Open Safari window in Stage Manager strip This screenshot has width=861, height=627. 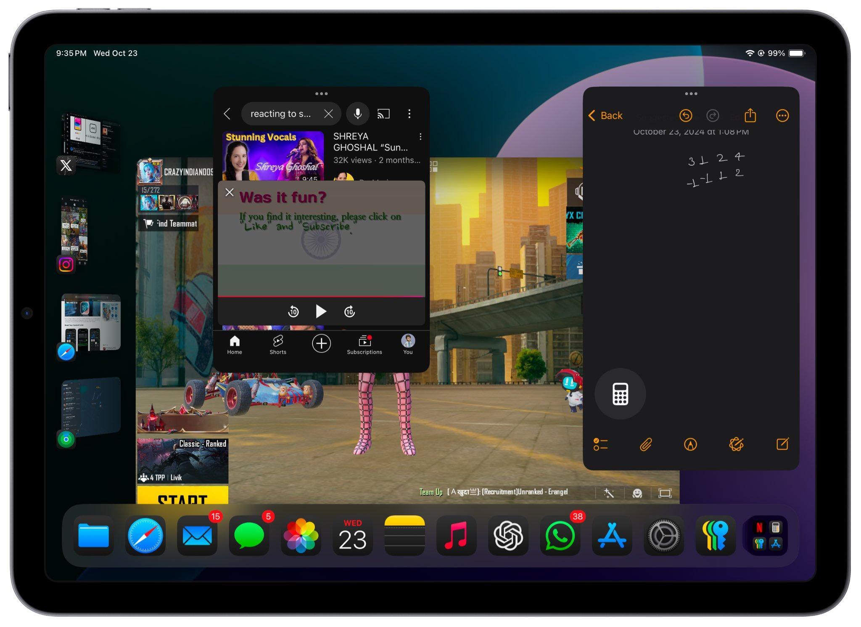(x=91, y=322)
